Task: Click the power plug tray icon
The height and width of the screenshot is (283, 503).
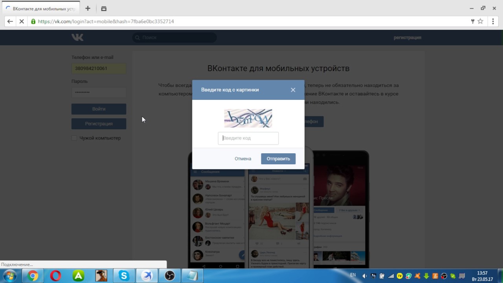Action: click(x=382, y=276)
